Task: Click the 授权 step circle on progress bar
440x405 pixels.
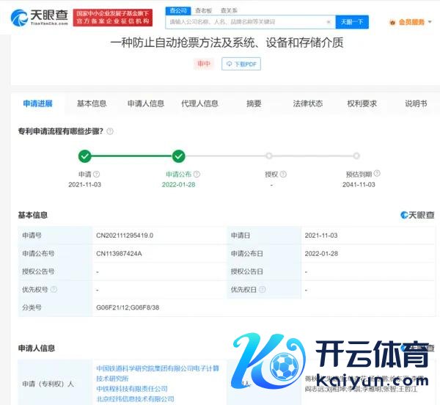Action: click(x=269, y=156)
